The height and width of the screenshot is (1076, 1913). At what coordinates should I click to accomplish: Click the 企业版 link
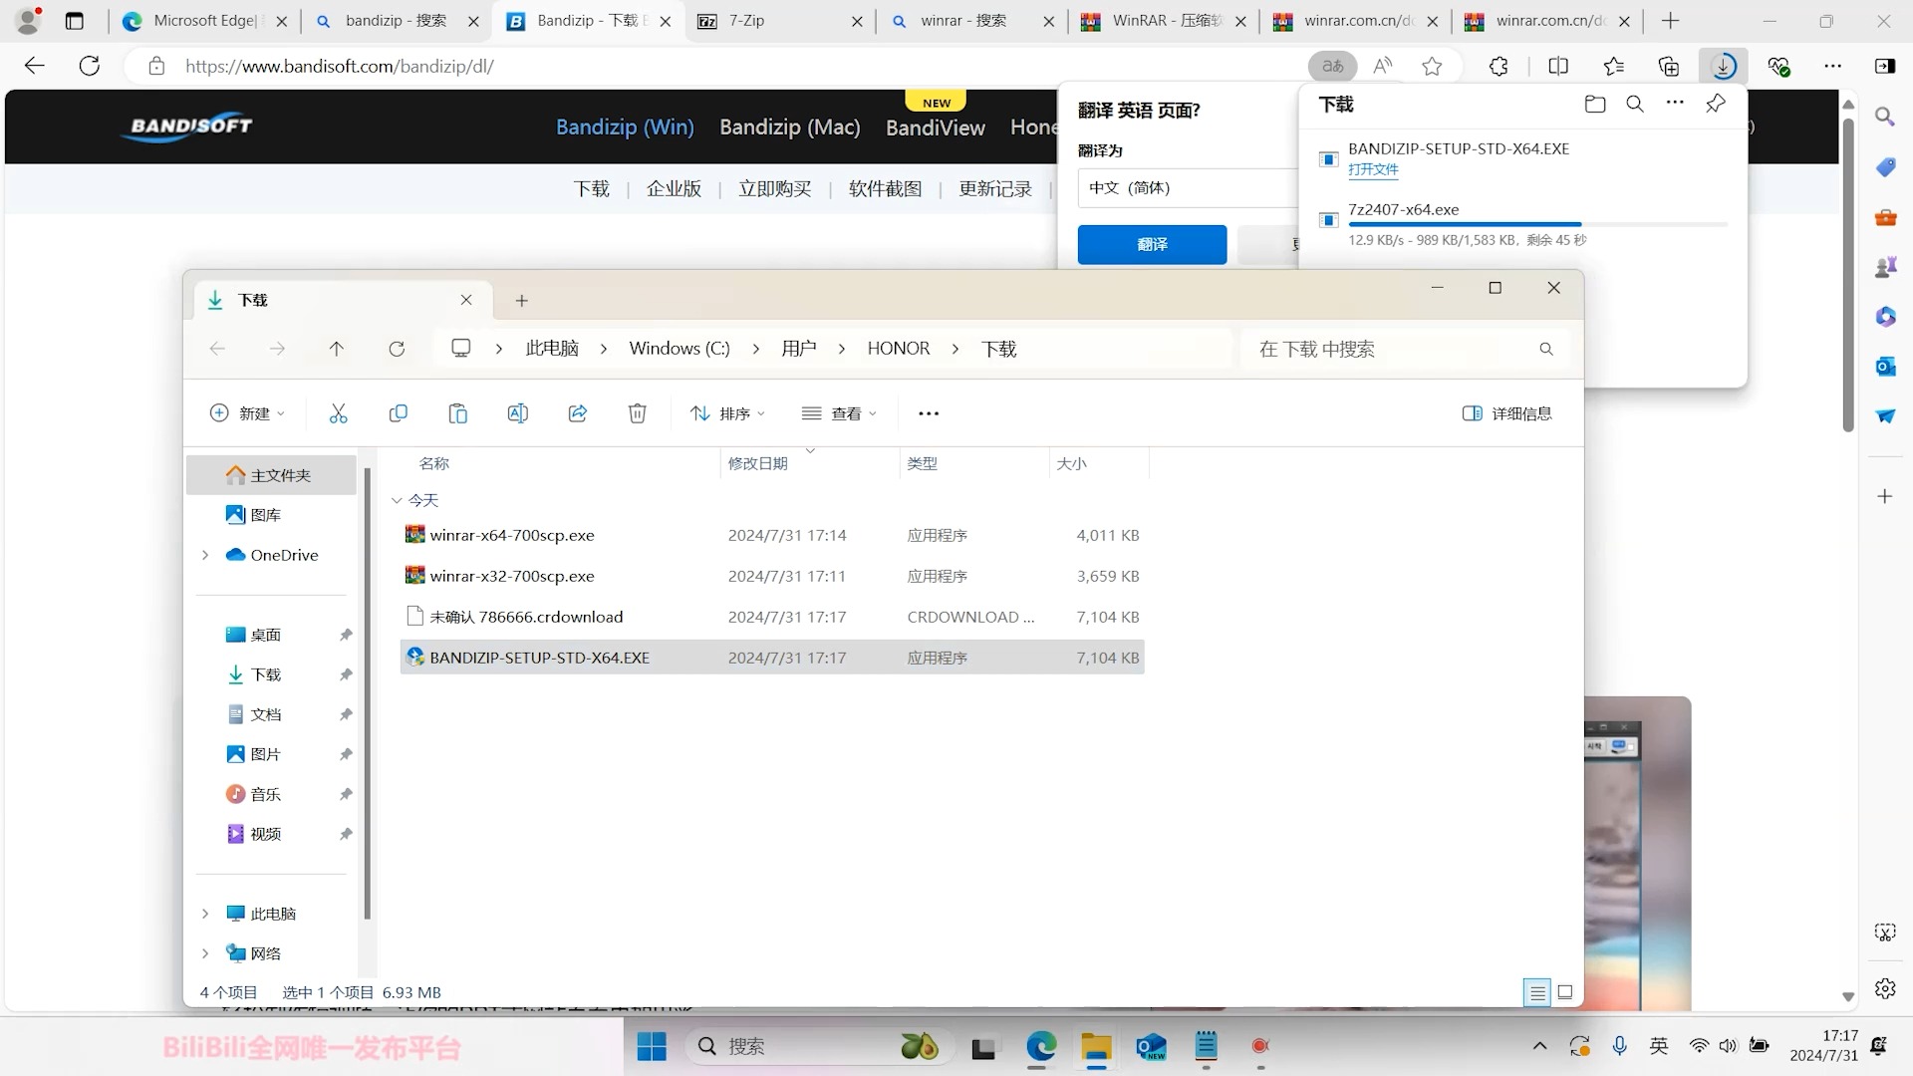(x=674, y=189)
